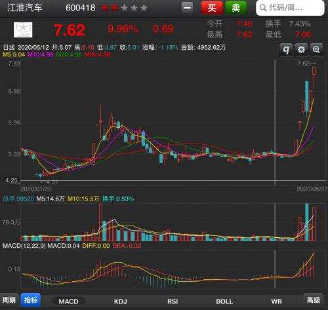Click the minus remove-from-watchlist icon
The height and width of the screenshot is (310, 328).
coord(188,8)
